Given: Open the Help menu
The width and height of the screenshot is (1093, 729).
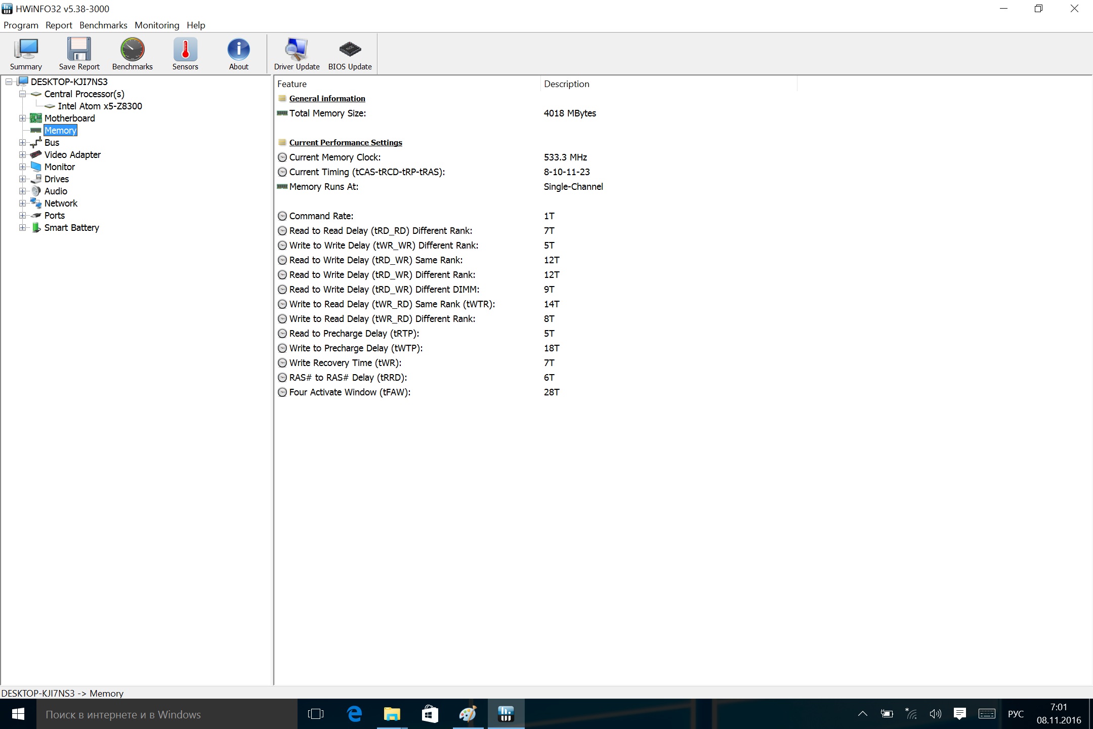Looking at the screenshot, I should [196, 25].
